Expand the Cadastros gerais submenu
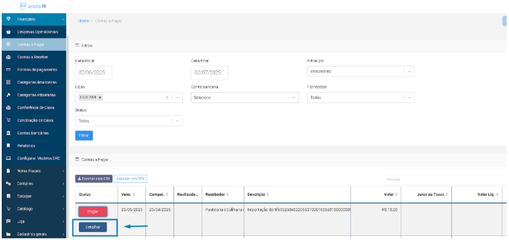Image resolution: width=509 pixels, height=240 pixels. pyautogui.click(x=63, y=234)
